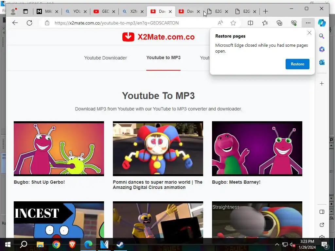Open Windows taskbar search

pos(24,244)
